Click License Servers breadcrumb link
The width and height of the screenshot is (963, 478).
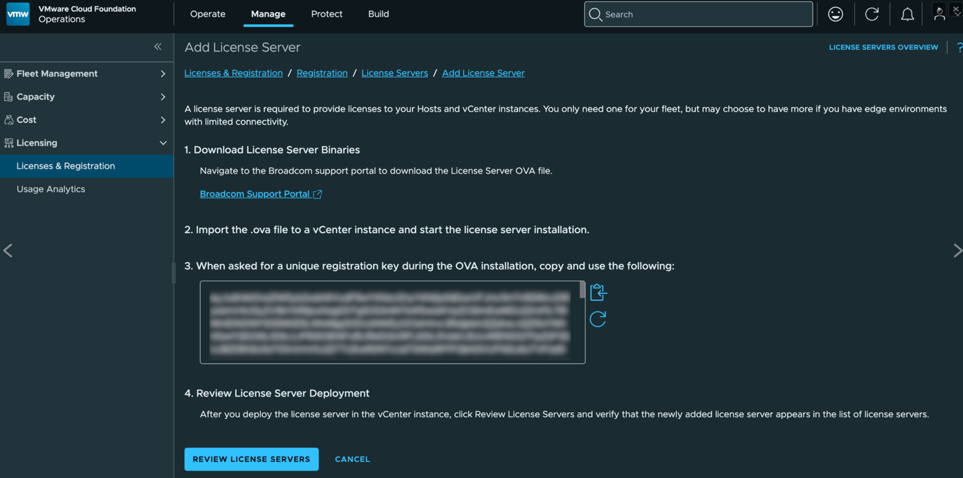(395, 73)
